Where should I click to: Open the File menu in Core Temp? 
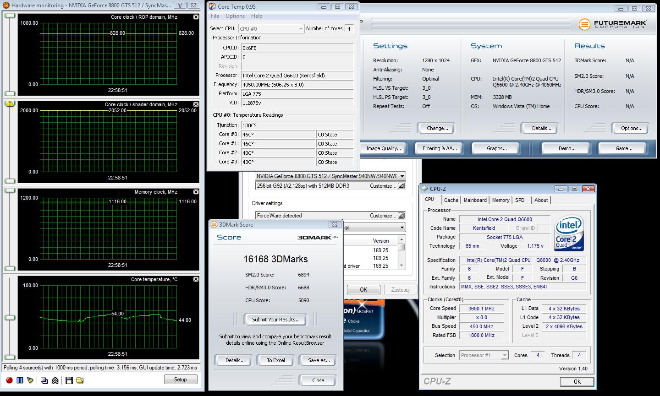215,16
